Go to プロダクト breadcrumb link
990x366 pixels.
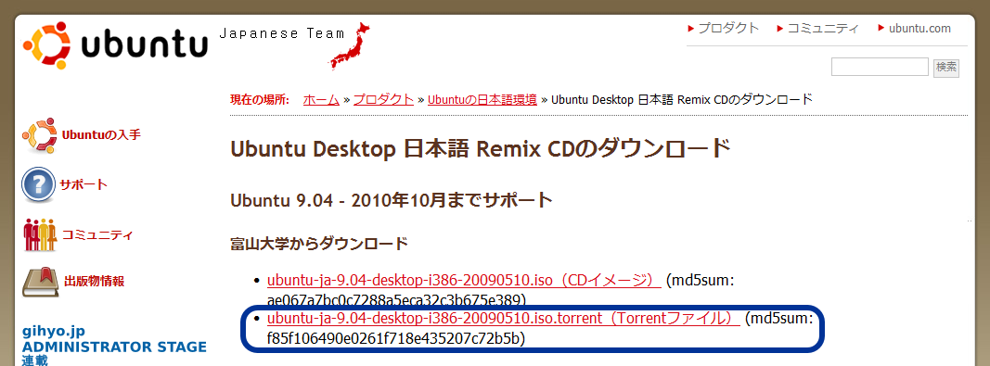click(x=384, y=99)
